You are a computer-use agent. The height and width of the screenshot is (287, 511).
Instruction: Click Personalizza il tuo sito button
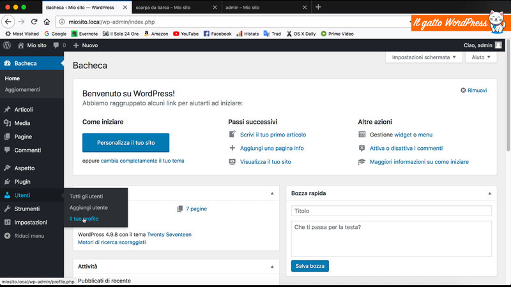[x=126, y=142]
